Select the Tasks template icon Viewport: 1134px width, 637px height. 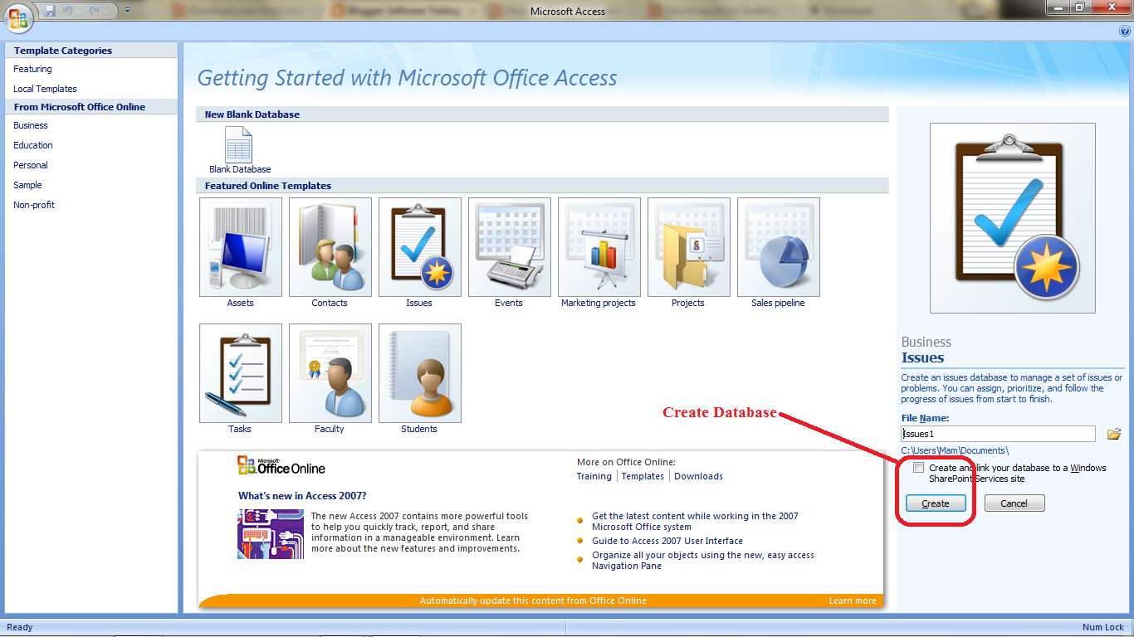click(x=240, y=373)
